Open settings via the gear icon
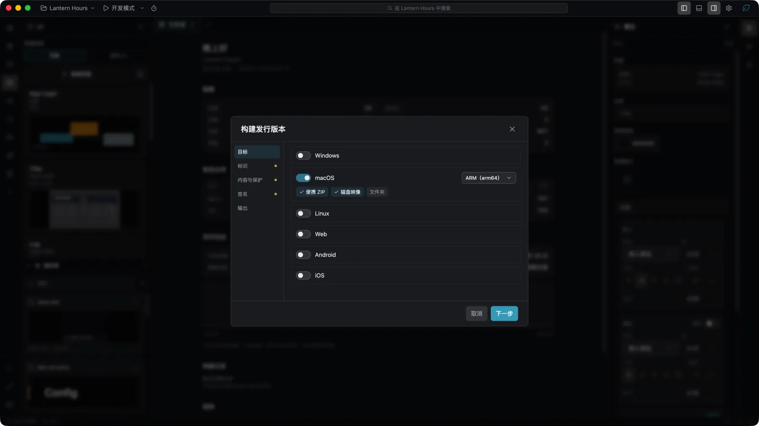Screen dimensions: 759x426 [729, 8]
